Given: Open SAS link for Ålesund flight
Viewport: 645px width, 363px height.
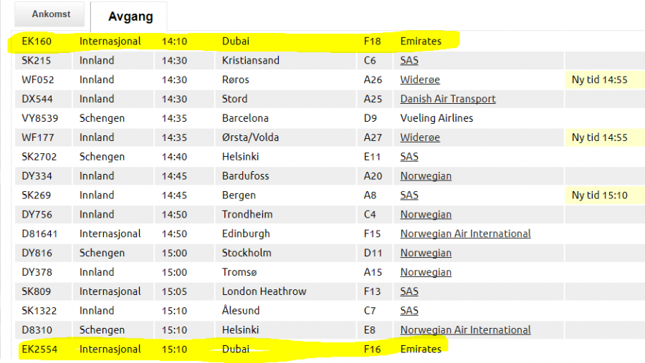Looking at the screenshot, I should coord(409,311).
